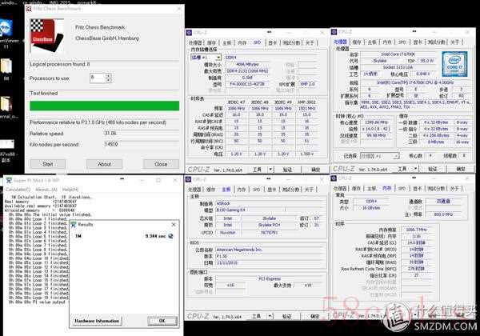Switch to 处理器 tab in CPU-Z SPD window

tap(195, 43)
